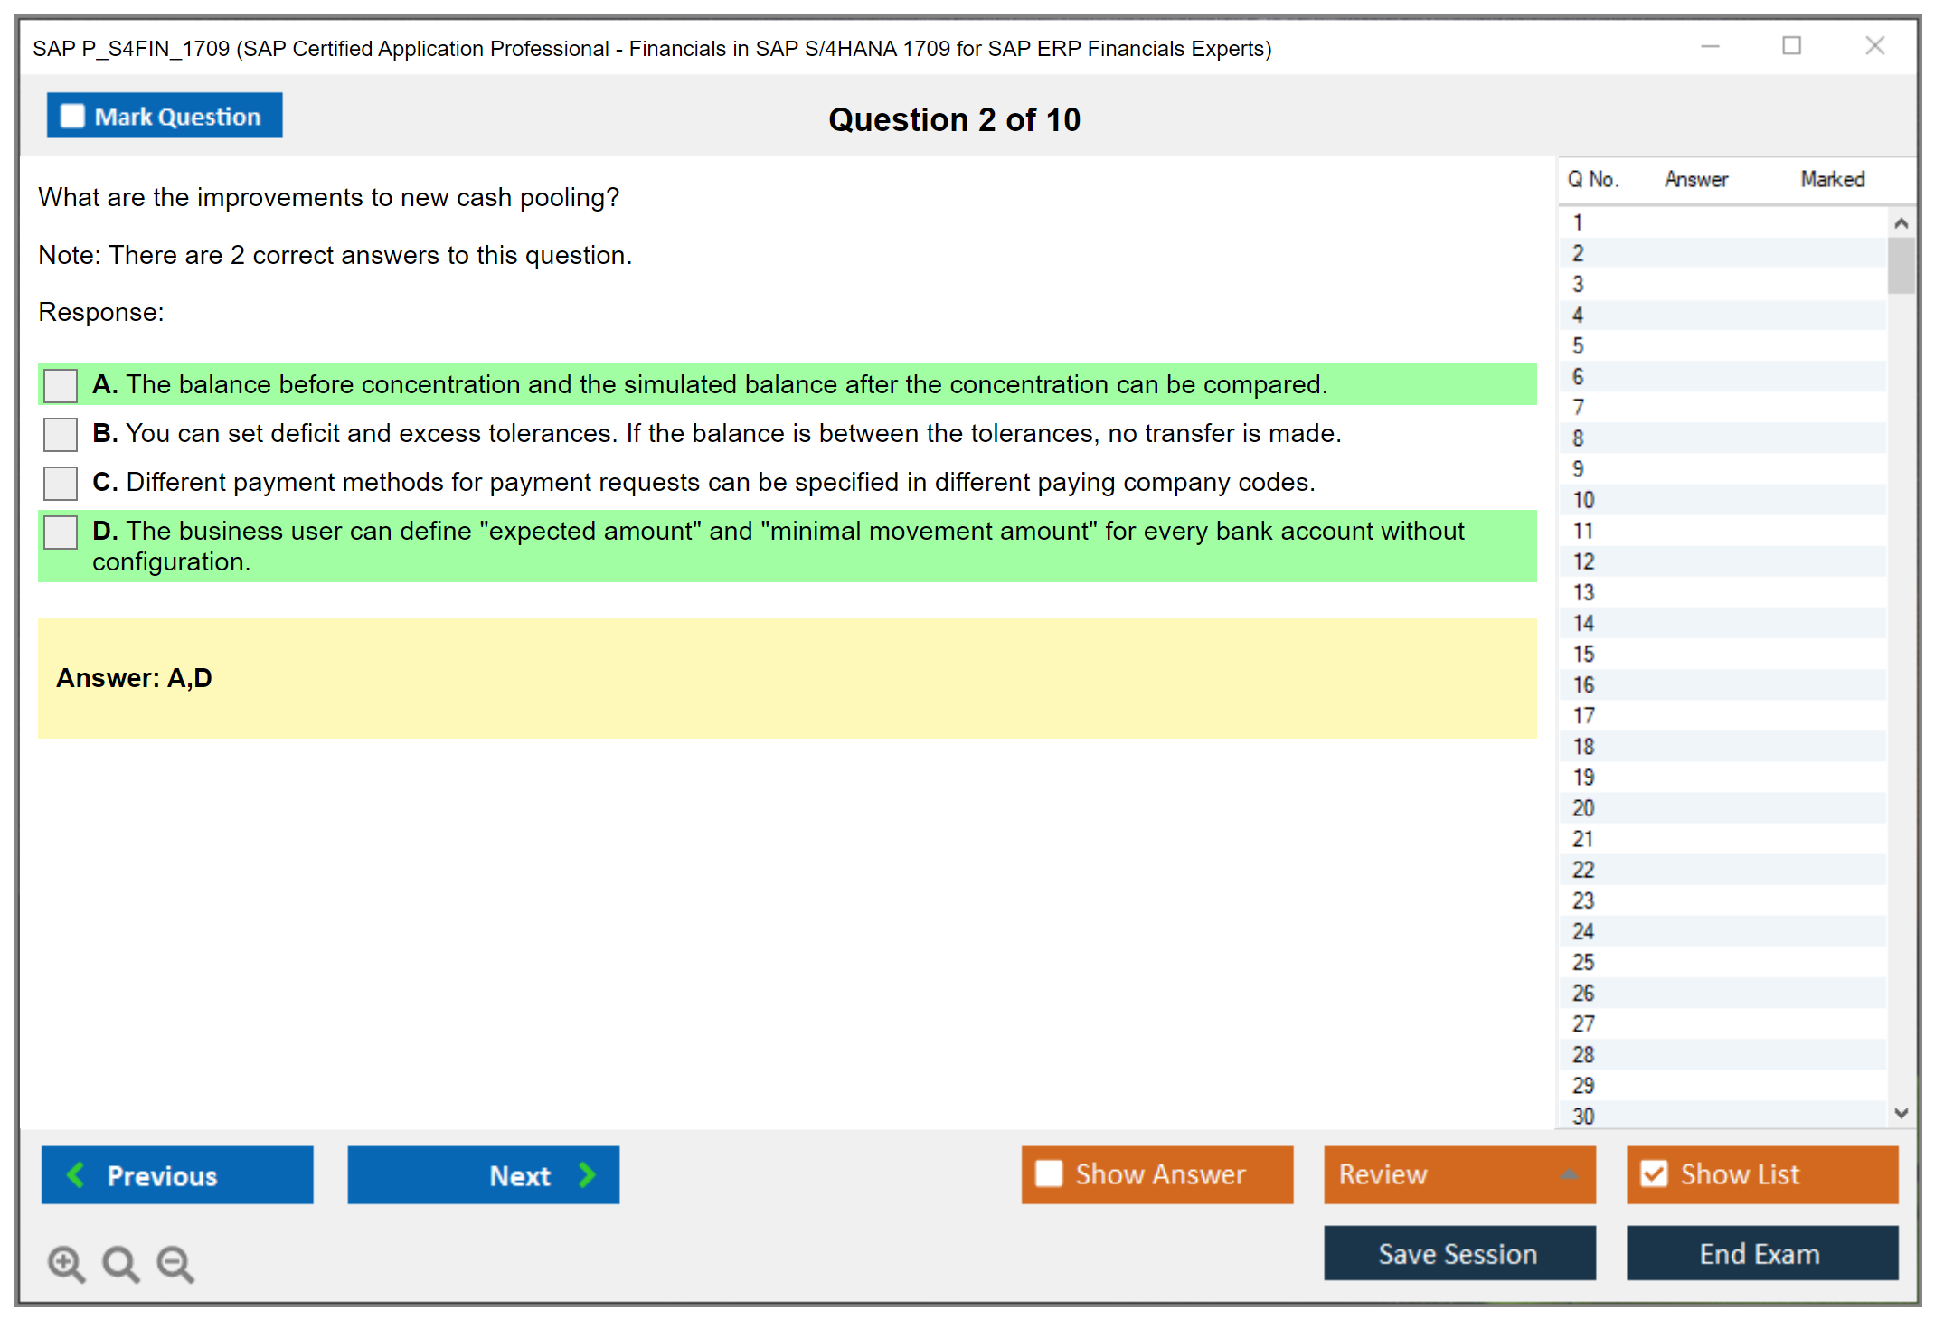Click the question list scrollbar thumb

point(1901,266)
